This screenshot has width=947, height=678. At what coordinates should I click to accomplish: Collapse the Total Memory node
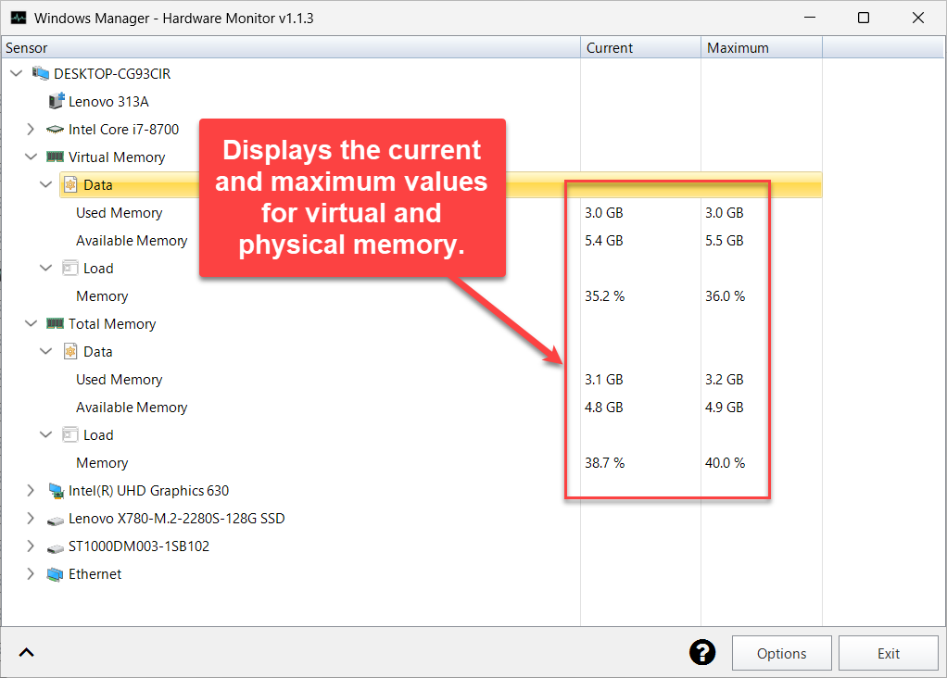pyautogui.click(x=31, y=323)
